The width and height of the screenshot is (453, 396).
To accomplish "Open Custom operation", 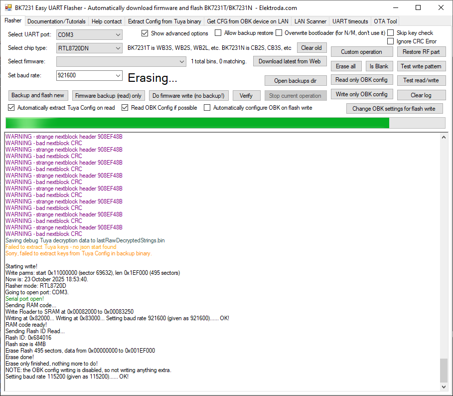I will pyautogui.click(x=361, y=52).
